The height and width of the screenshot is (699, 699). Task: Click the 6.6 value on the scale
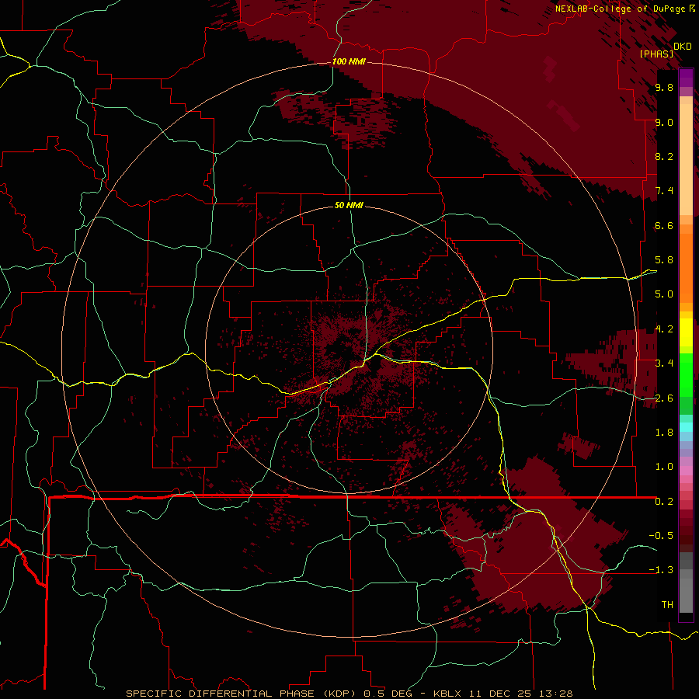pyautogui.click(x=664, y=225)
